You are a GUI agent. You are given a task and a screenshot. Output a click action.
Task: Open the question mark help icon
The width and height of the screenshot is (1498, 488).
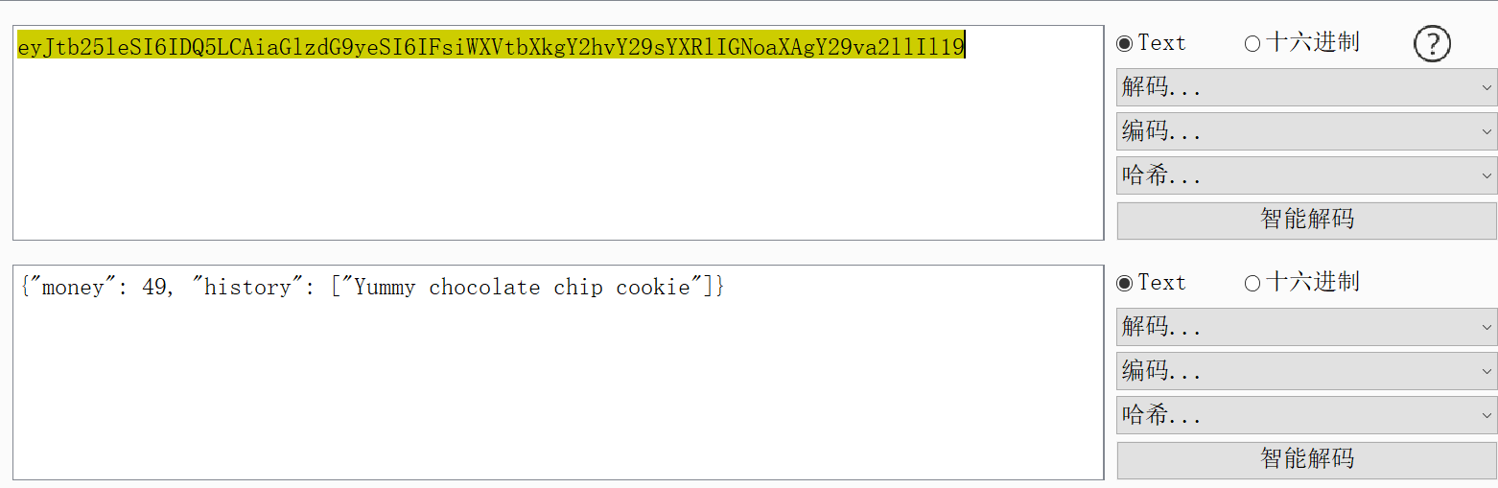click(1432, 44)
